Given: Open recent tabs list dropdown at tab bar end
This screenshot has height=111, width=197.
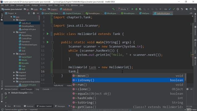Looking at the screenshot, I should click(191, 13).
